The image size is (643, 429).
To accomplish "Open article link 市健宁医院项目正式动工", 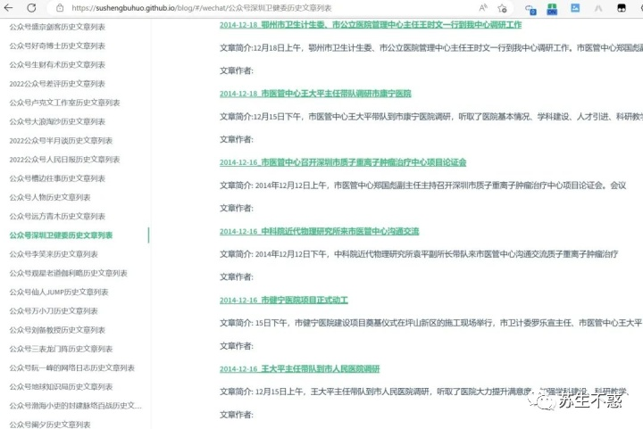I will point(284,300).
